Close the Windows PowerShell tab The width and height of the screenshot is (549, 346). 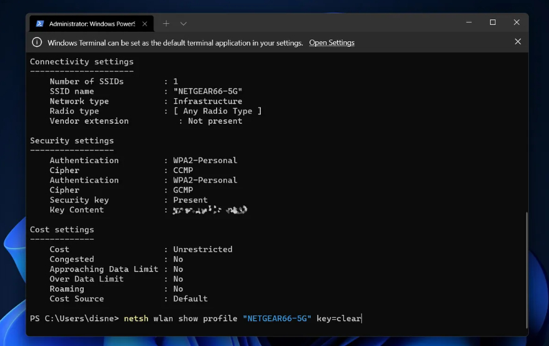tap(145, 24)
